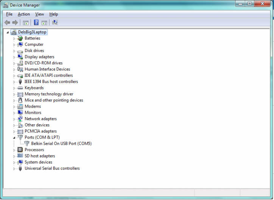Select the DelsBig3Laptop computer name
This screenshot has height=200, width=274.
pos(32,32)
